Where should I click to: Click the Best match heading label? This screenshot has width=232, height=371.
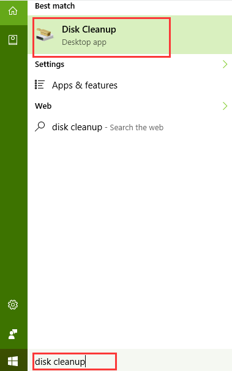click(54, 6)
